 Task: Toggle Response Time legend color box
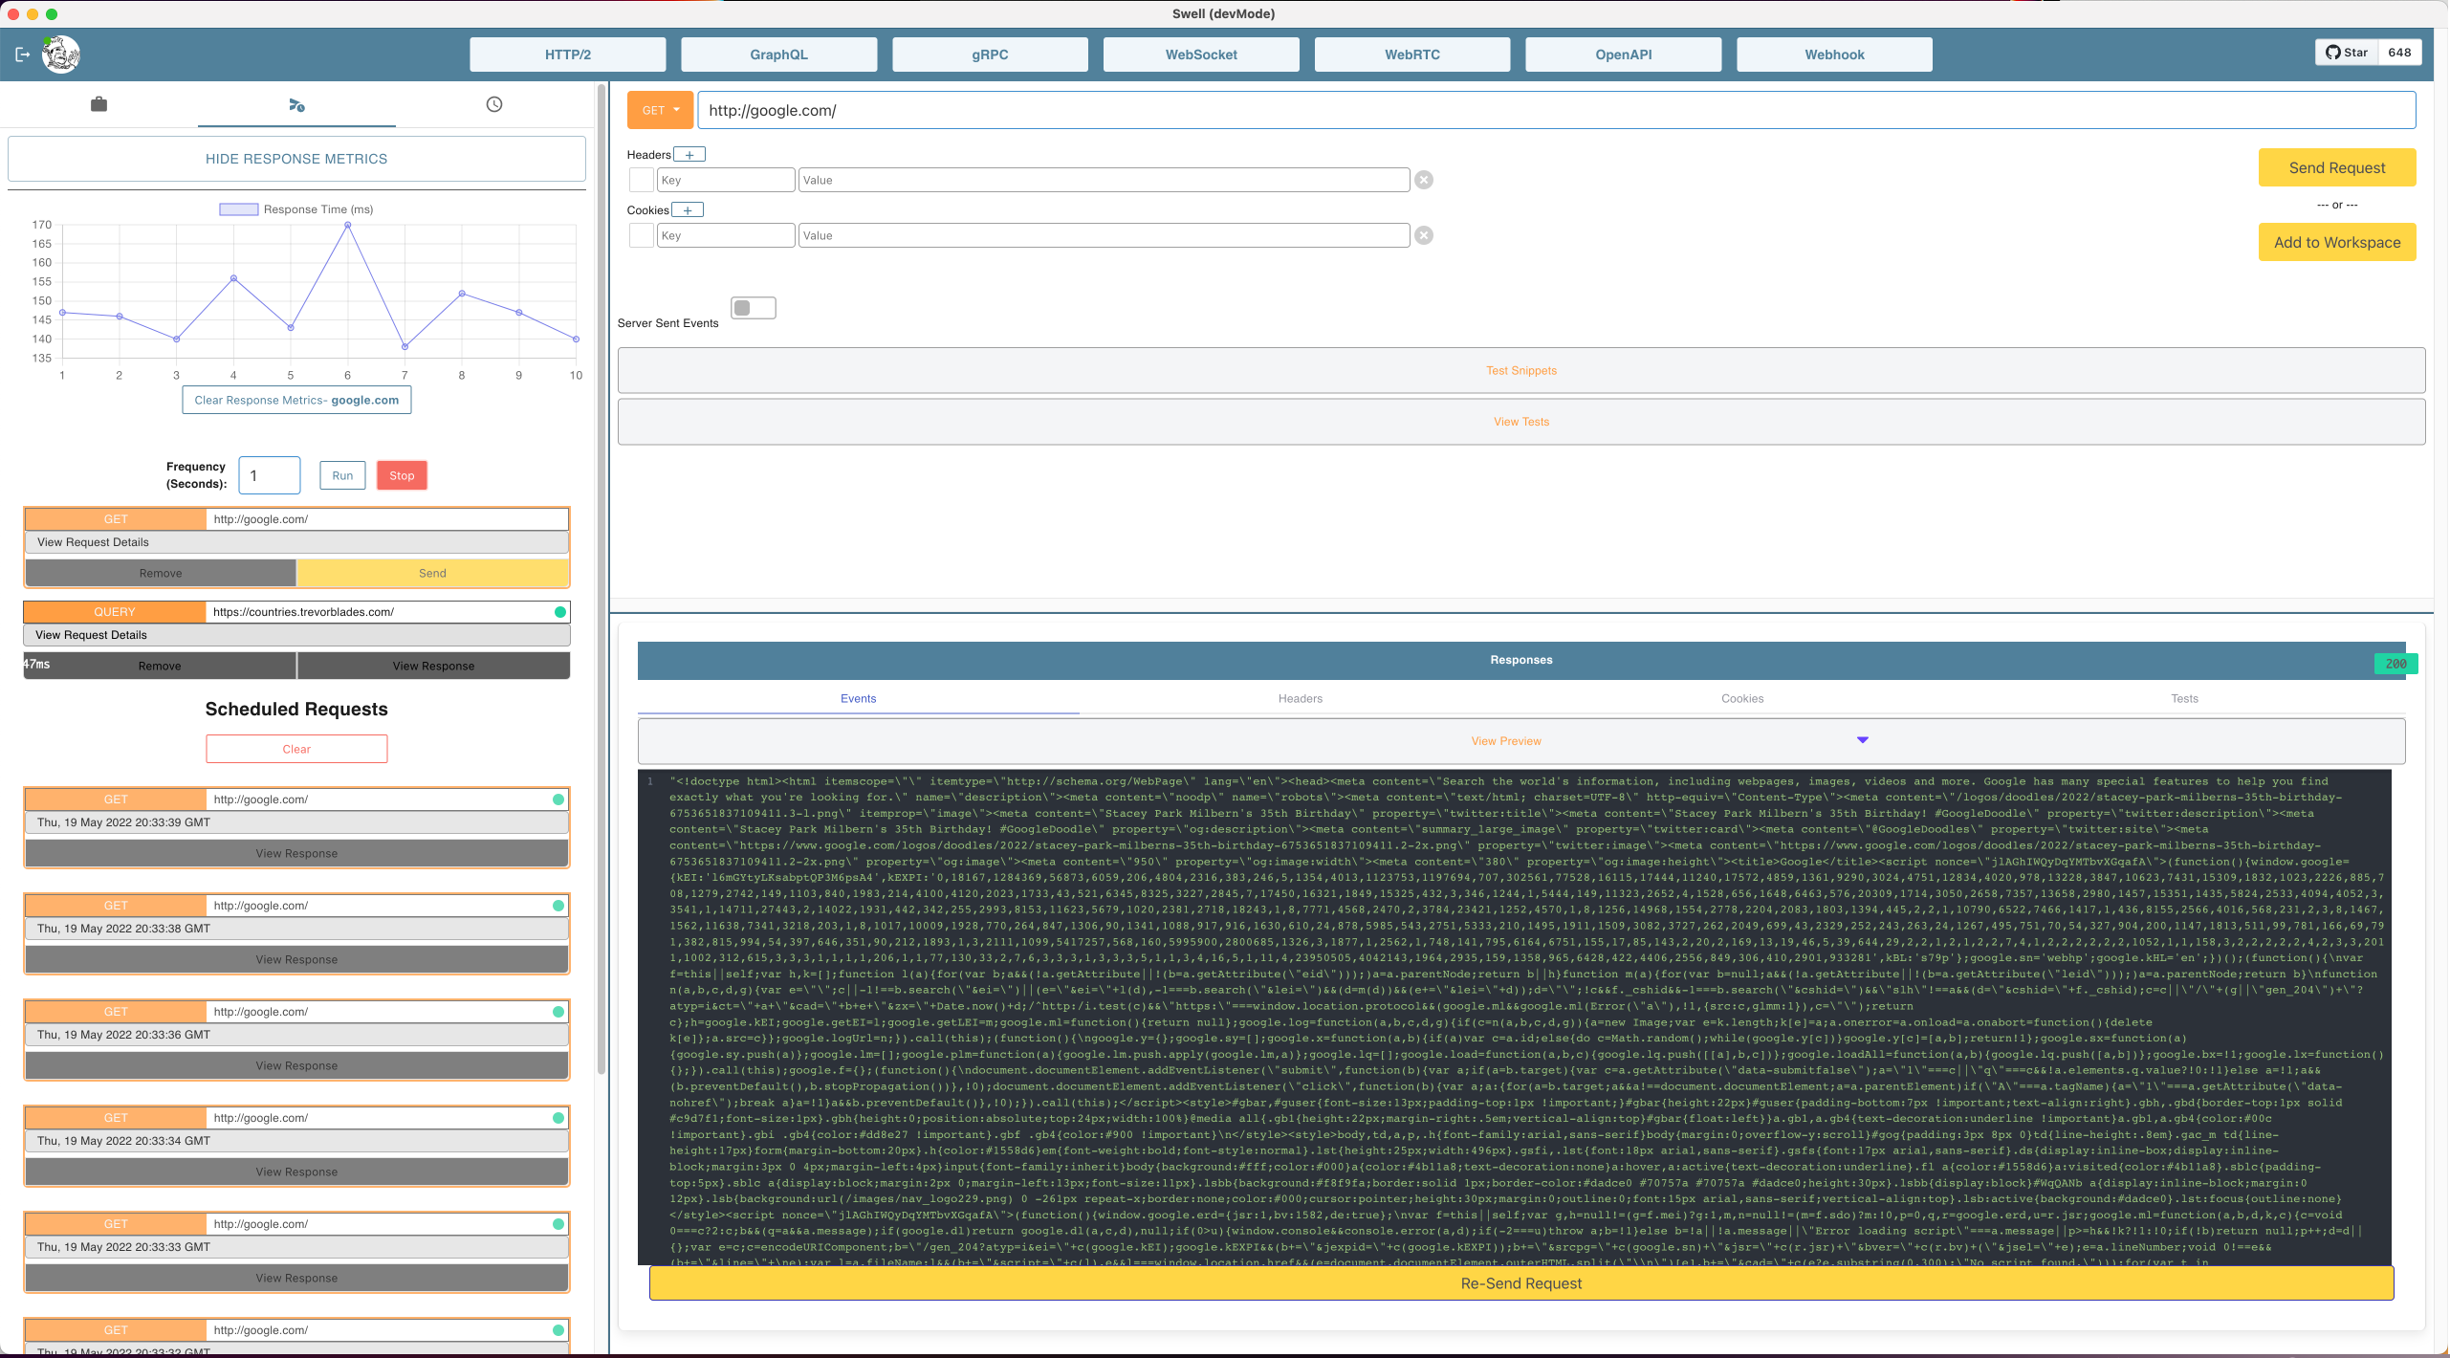click(x=238, y=209)
